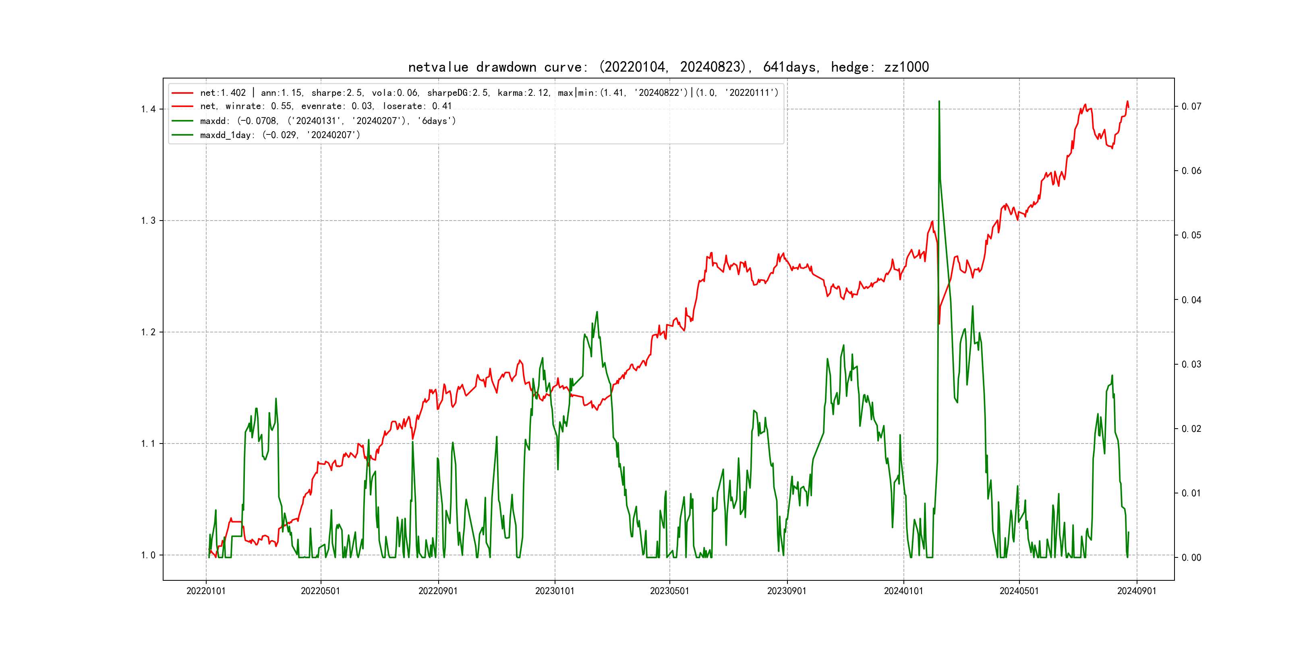Screen dimensions: 1305x652
Task: Click the 20230501 x-axis date label
Action: point(669,591)
